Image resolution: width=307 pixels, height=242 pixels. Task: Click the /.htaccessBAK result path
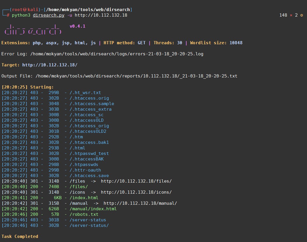[87, 159]
